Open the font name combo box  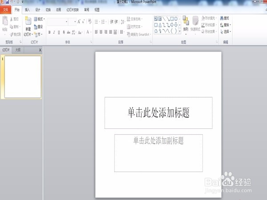pos(57,22)
